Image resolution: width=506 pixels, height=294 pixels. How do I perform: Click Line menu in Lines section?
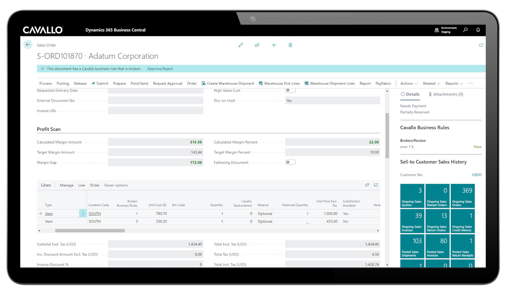pyautogui.click(x=82, y=185)
